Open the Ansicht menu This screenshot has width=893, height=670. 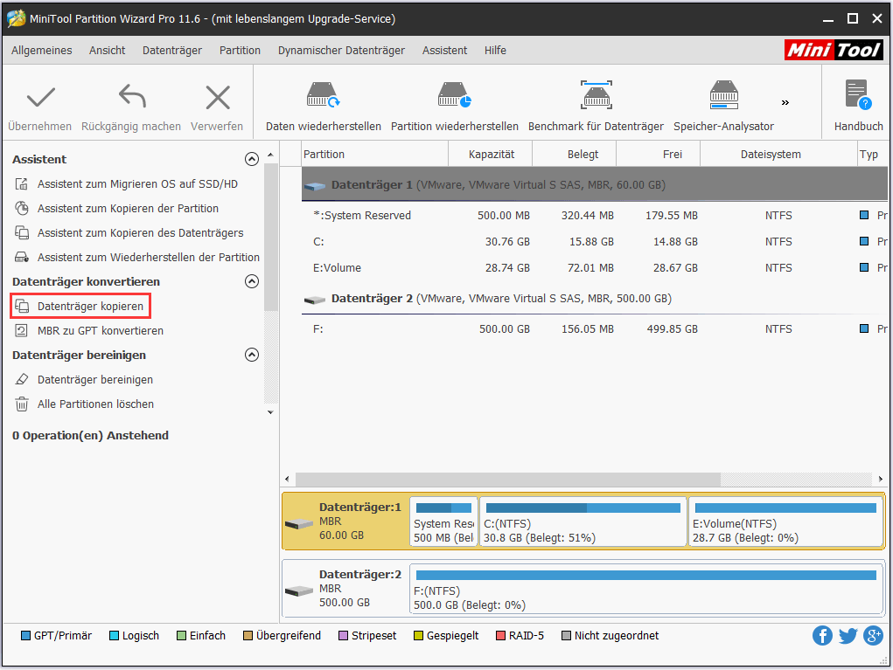click(107, 50)
